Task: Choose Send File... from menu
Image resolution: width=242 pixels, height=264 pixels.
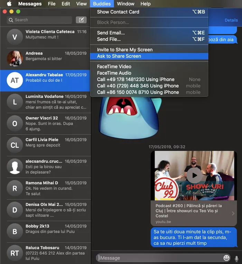Action: pyautogui.click(x=149, y=39)
